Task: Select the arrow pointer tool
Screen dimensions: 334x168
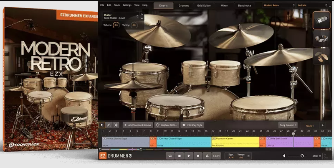Action: click(101, 125)
